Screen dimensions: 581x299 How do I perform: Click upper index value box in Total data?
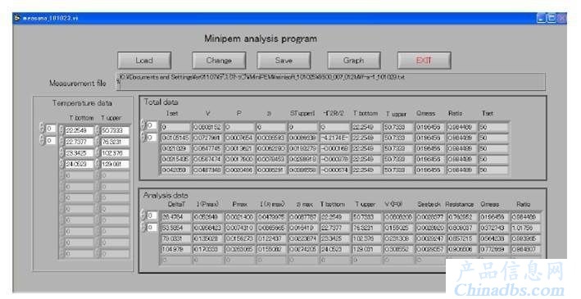pyautogui.click(x=152, y=125)
